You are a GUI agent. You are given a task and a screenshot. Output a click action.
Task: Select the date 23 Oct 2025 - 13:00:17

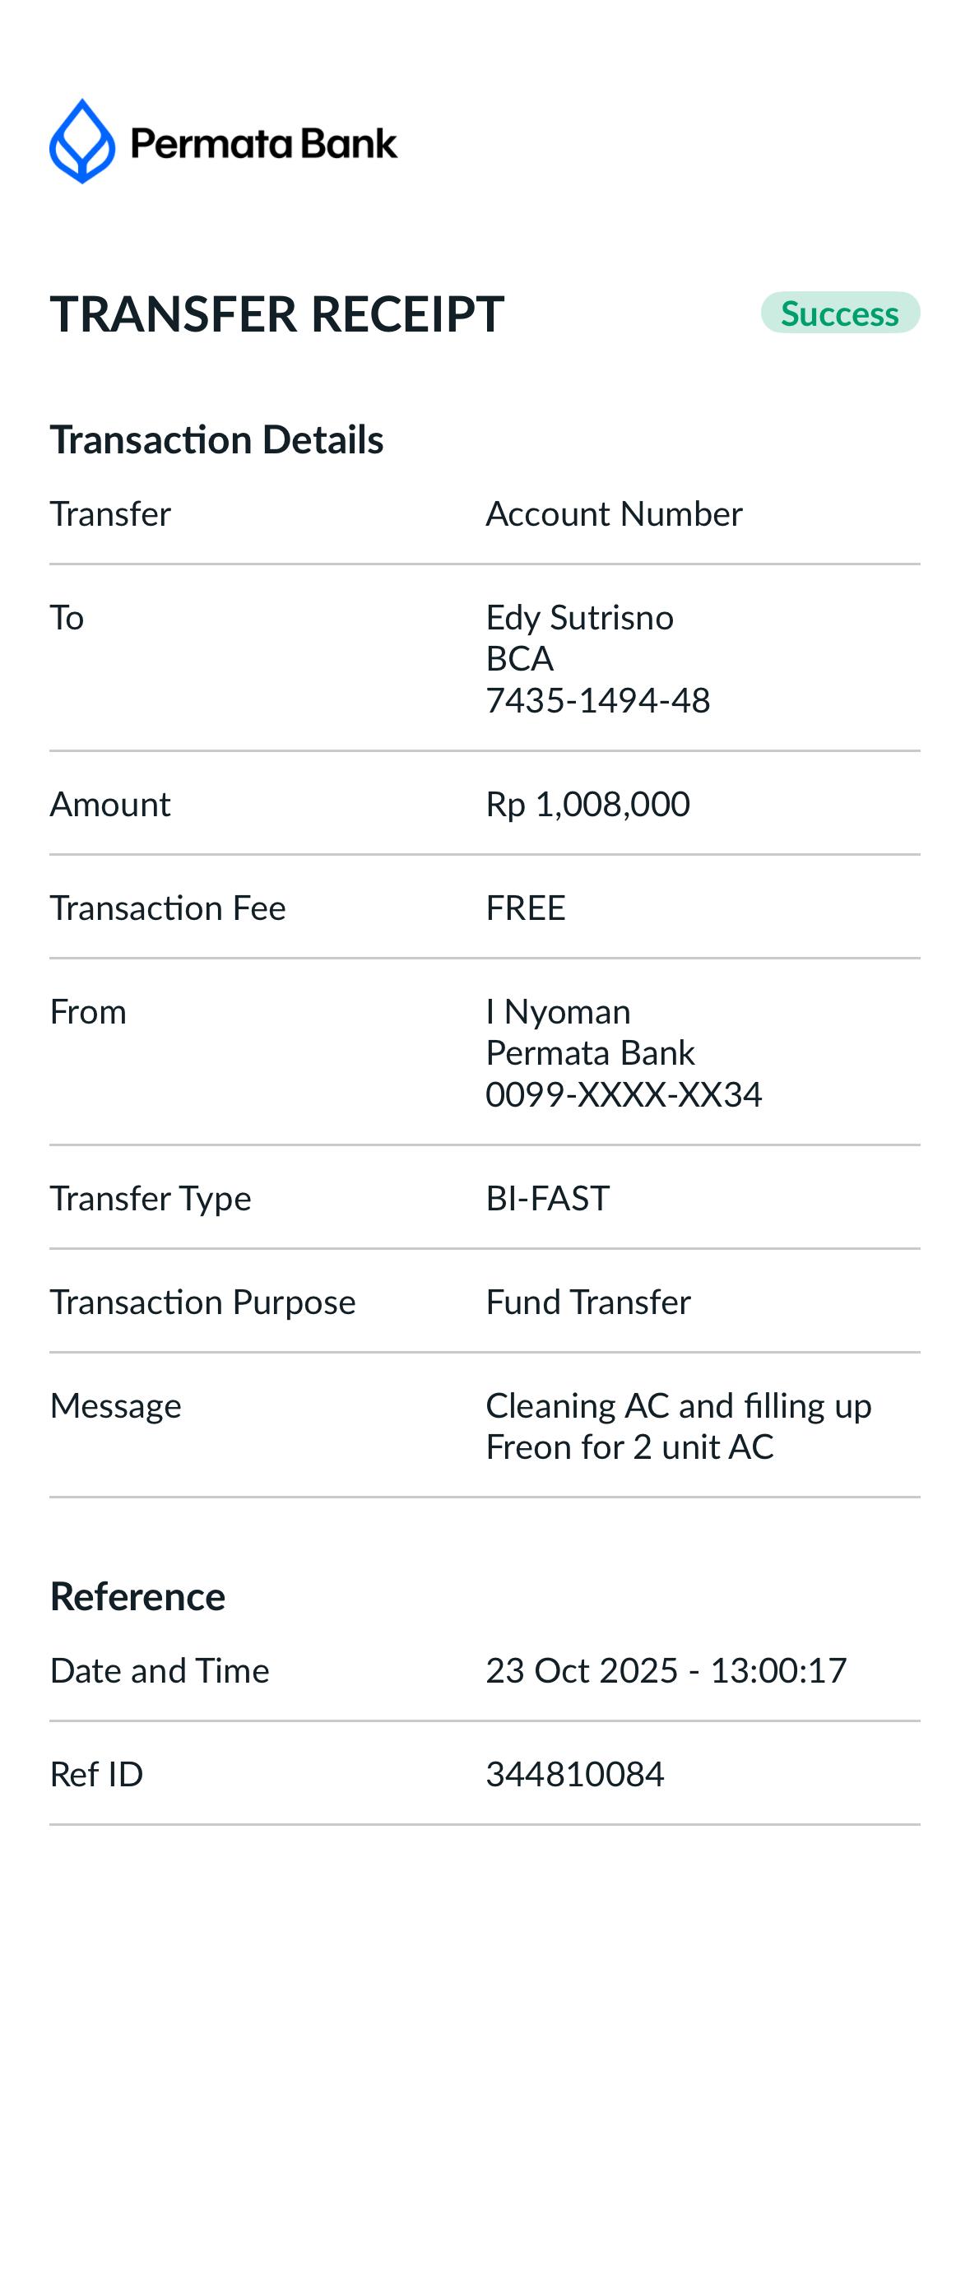pyautogui.click(x=666, y=1671)
